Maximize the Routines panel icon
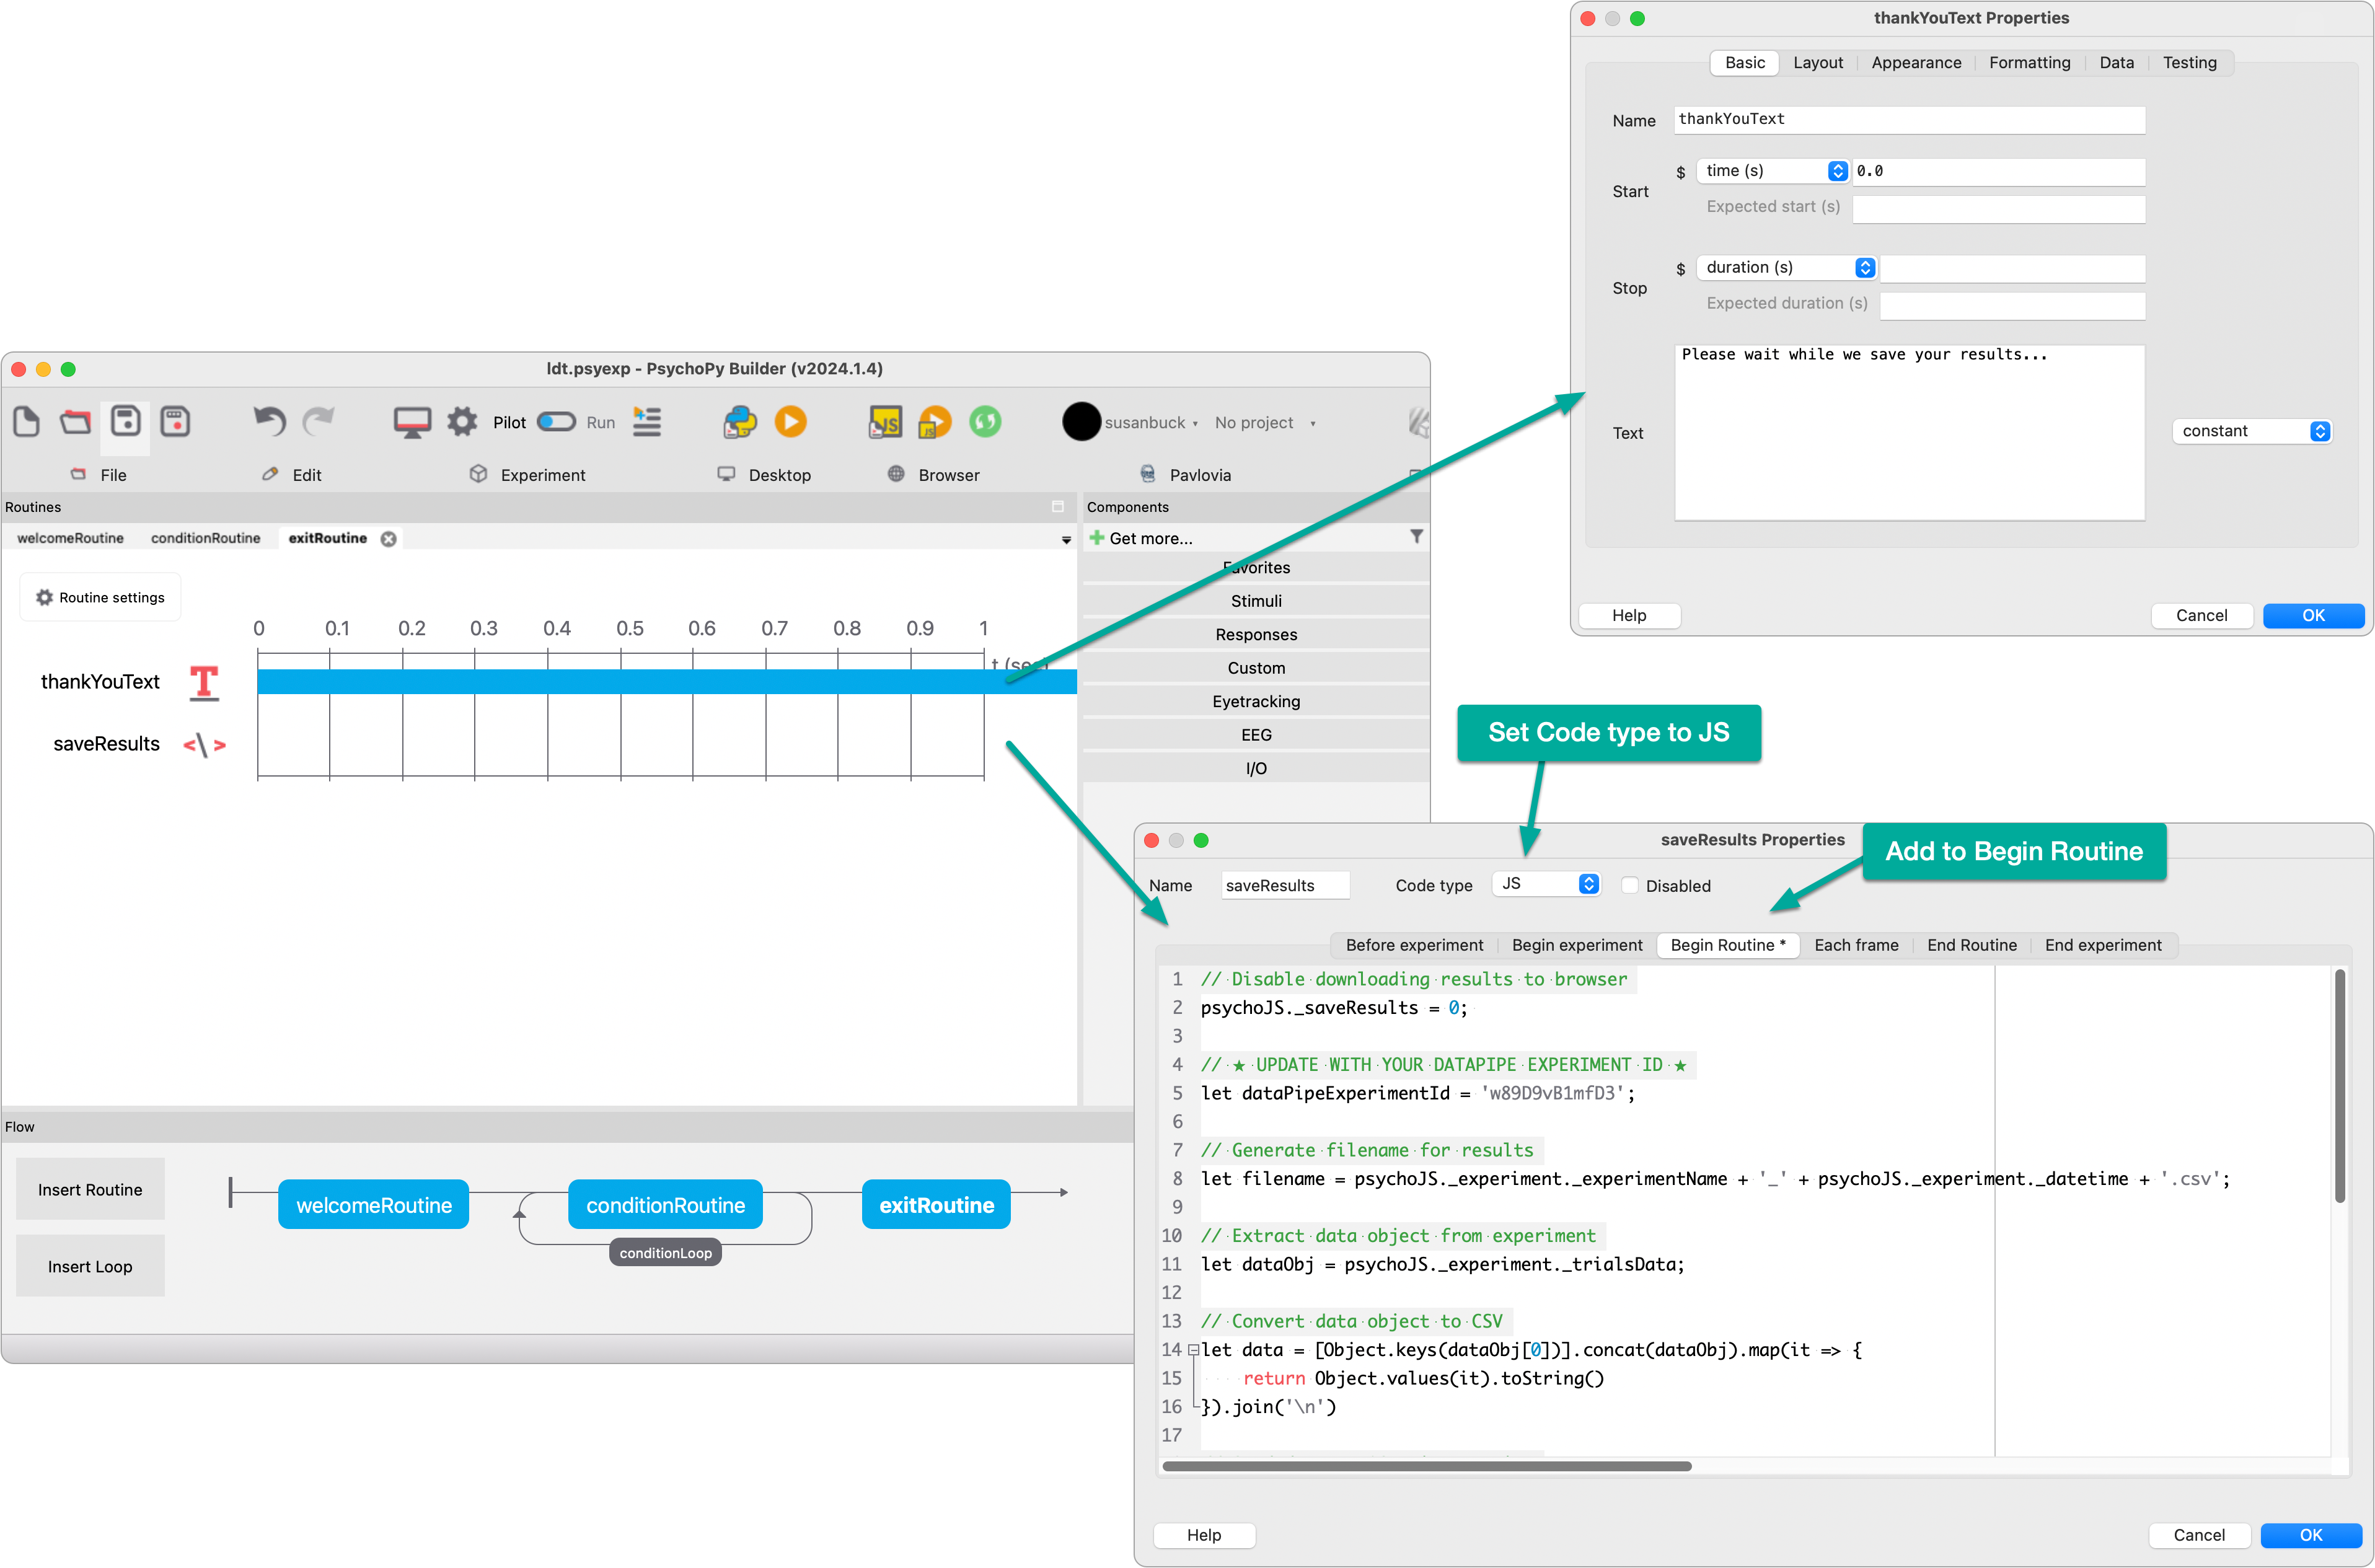 coord(1058,507)
